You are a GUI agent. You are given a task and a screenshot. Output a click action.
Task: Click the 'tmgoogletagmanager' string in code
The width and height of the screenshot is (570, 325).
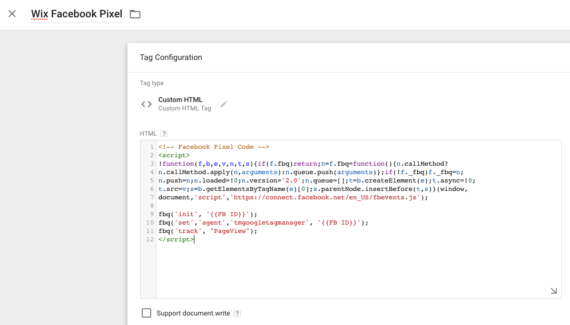point(269,222)
